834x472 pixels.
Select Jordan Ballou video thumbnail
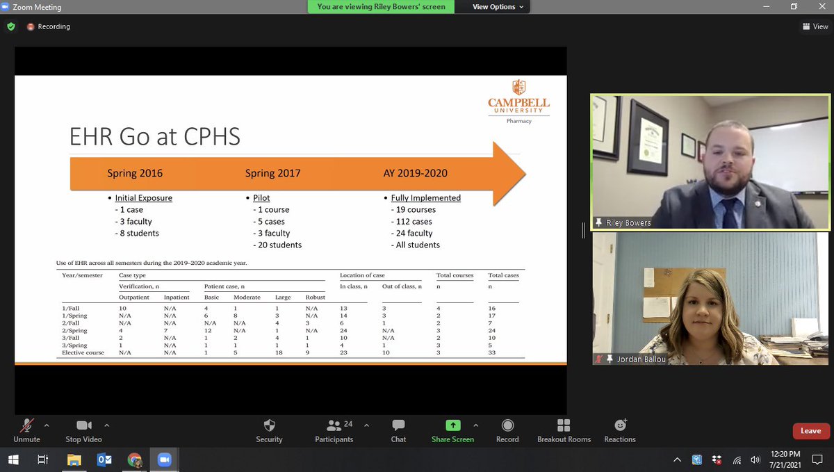coord(710,299)
